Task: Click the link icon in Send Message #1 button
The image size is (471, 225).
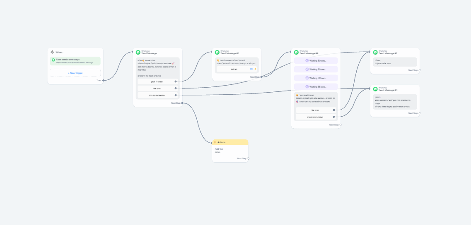Action: point(251,69)
